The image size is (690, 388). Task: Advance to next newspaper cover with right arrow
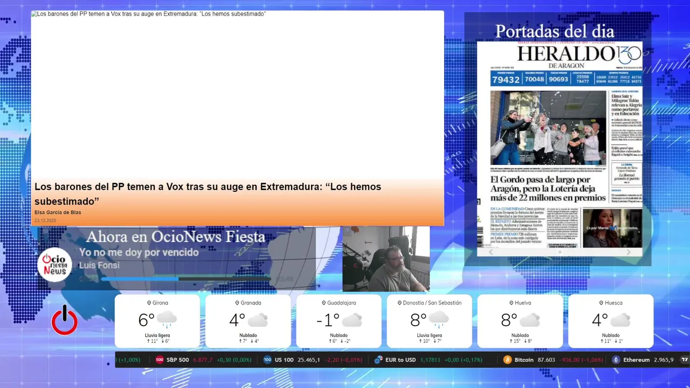[x=629, y=252]
